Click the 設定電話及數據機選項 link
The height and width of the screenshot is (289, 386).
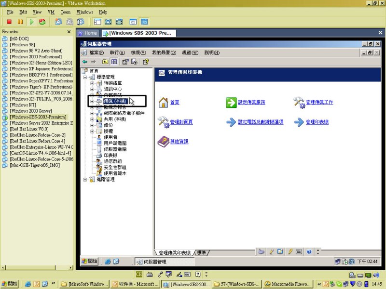261,122
